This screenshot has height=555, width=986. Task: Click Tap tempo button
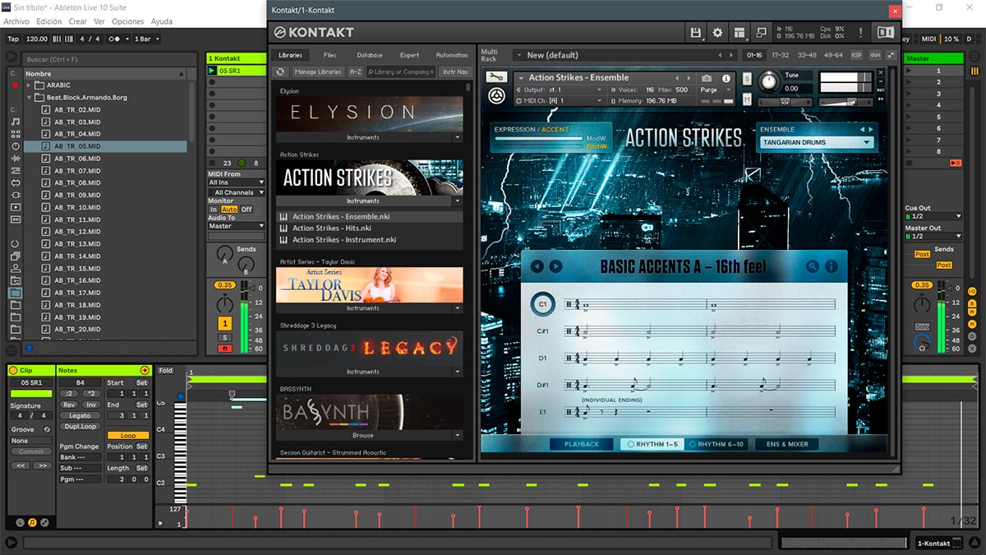13,39
